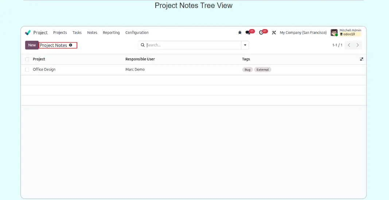Open My Company (San Francisco) switcher
This screenshot has height=200, width=389.
303,33
